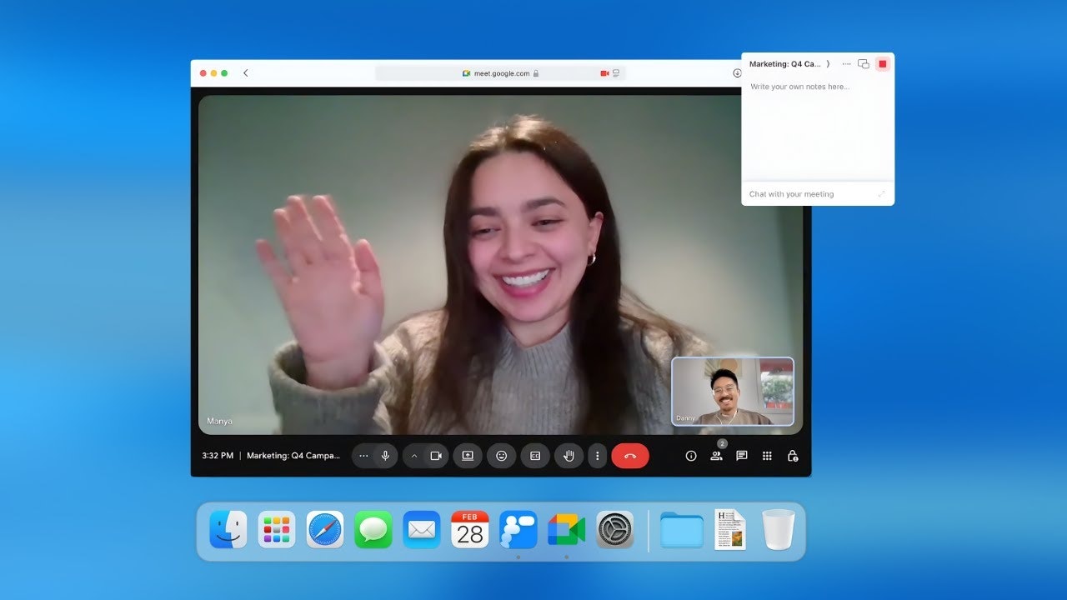
Task: Select Danny's self-view video thumbnail
Action: click(x=733, y=392)
